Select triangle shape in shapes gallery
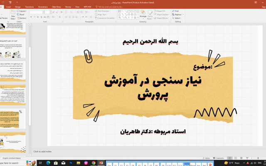Viewport: 266px width, 166px height. 120,15
